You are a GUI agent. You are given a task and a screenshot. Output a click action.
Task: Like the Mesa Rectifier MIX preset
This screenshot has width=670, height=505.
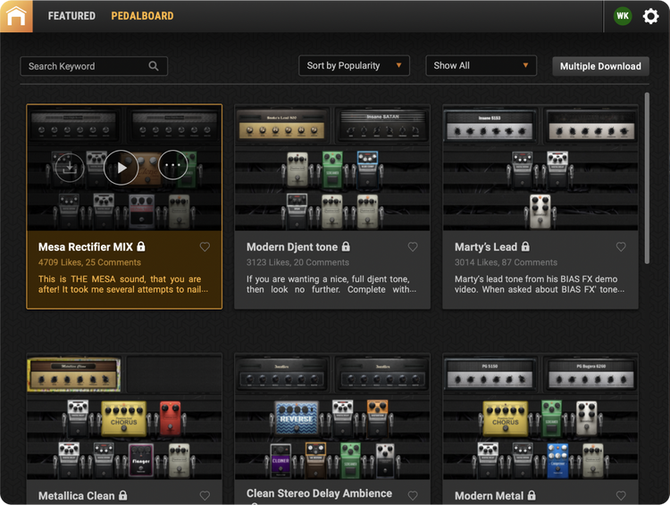pos(205,247)
